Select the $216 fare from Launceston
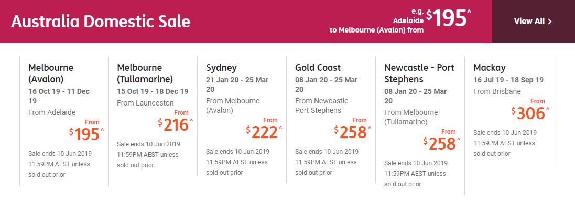575x200 pixels. (176, 125)
